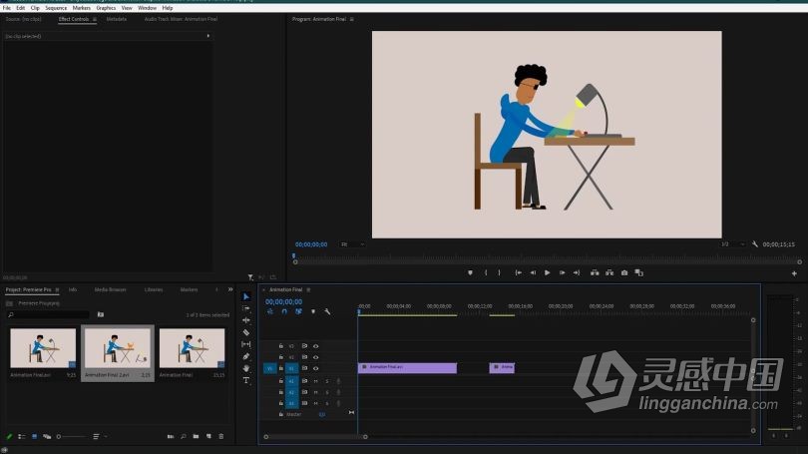Select the Animation Final 2.avi thumbnail
Image resolution: width=808 pixels, height=454 pixels.
pos(118,348)
